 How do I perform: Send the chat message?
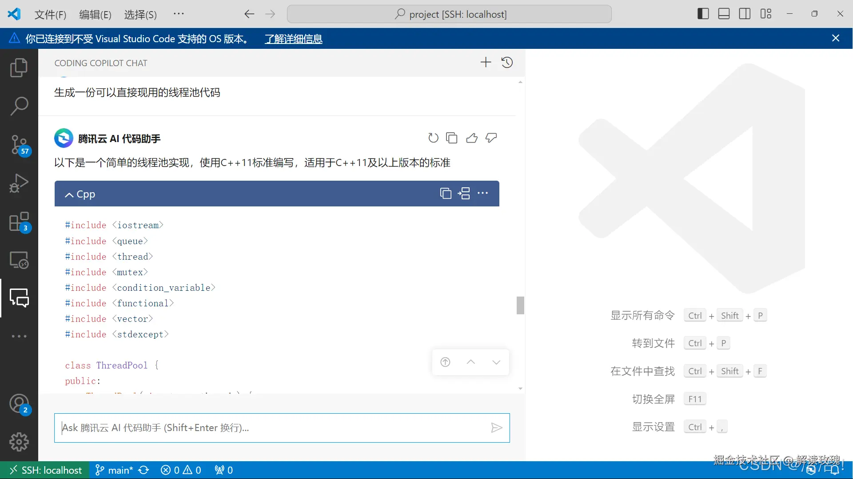496,428
